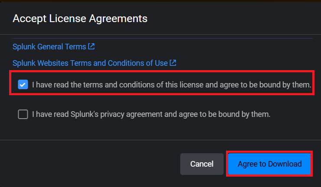Click the Agree to Download button
Image resolution: width=321 pixels, height=187 pixels.
(x=269, y=164)
